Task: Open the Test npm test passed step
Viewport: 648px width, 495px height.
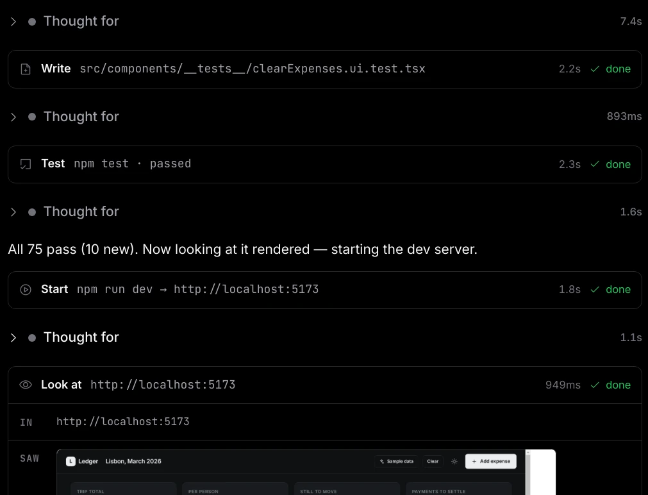Action: pos(324,164)
